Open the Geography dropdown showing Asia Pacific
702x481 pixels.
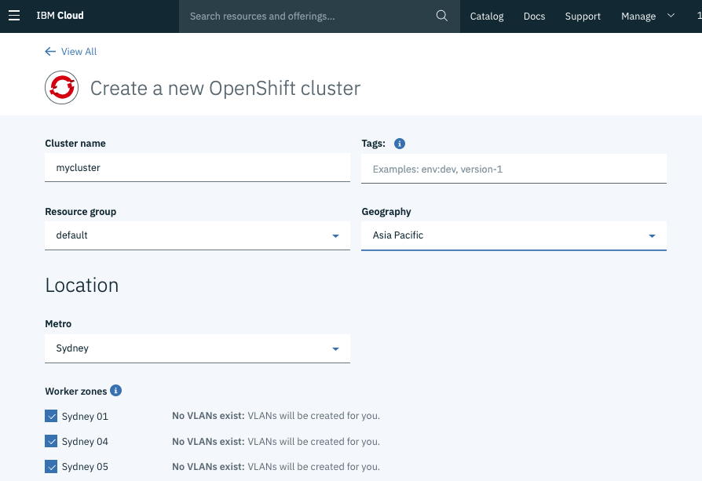[514, 236]
